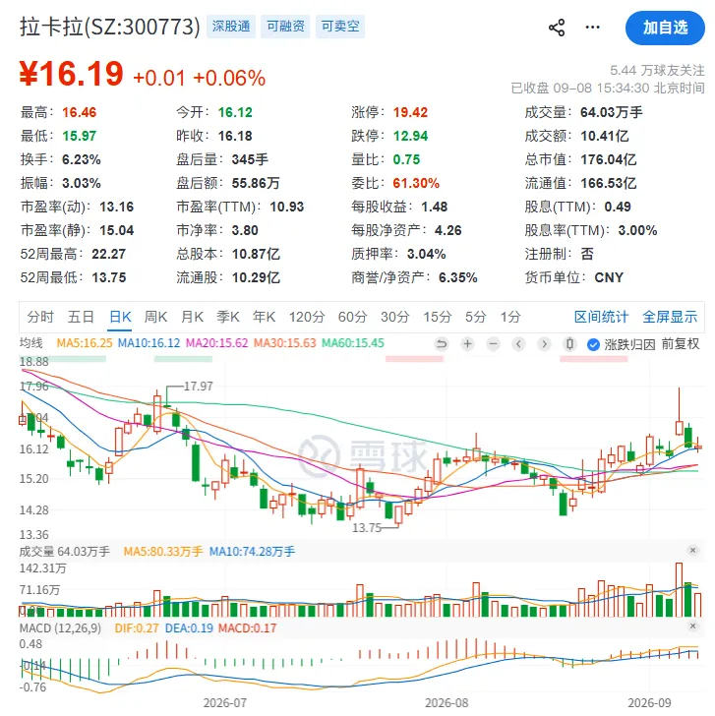The height and width of the screenshot is (716, 715).
Task: Open the 前复权 adjustment dropdown
Action: 680,344
